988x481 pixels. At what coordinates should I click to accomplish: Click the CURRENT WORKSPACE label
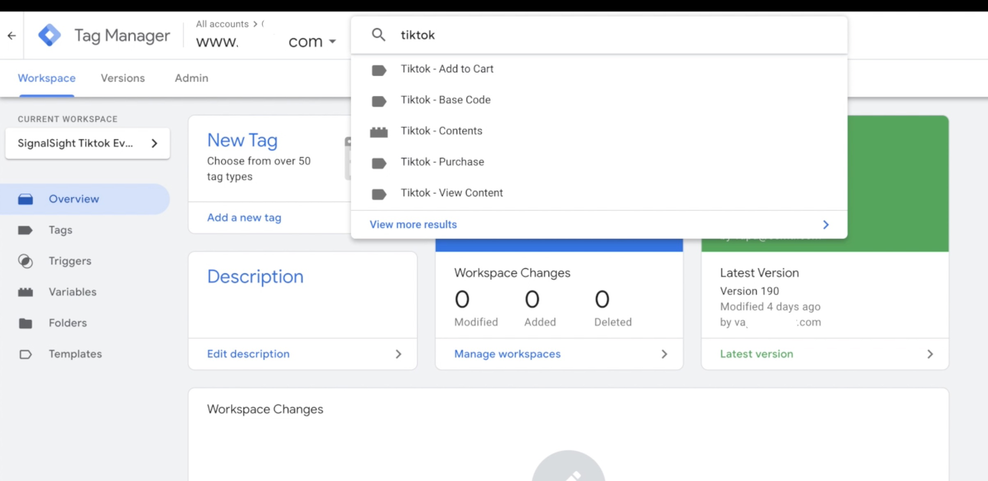click(68, 119)
